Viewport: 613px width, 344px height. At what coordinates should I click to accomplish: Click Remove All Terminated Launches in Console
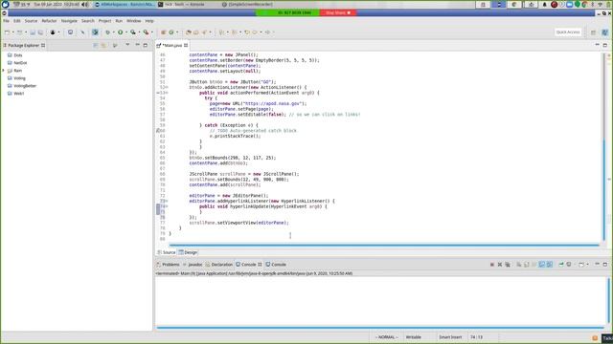(508, 265)
